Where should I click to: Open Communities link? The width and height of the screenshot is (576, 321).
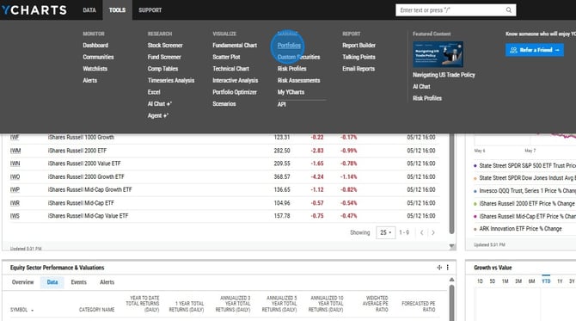[98, 57]
